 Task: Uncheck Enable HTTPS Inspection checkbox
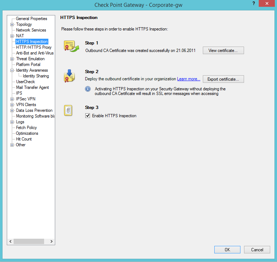88,116
